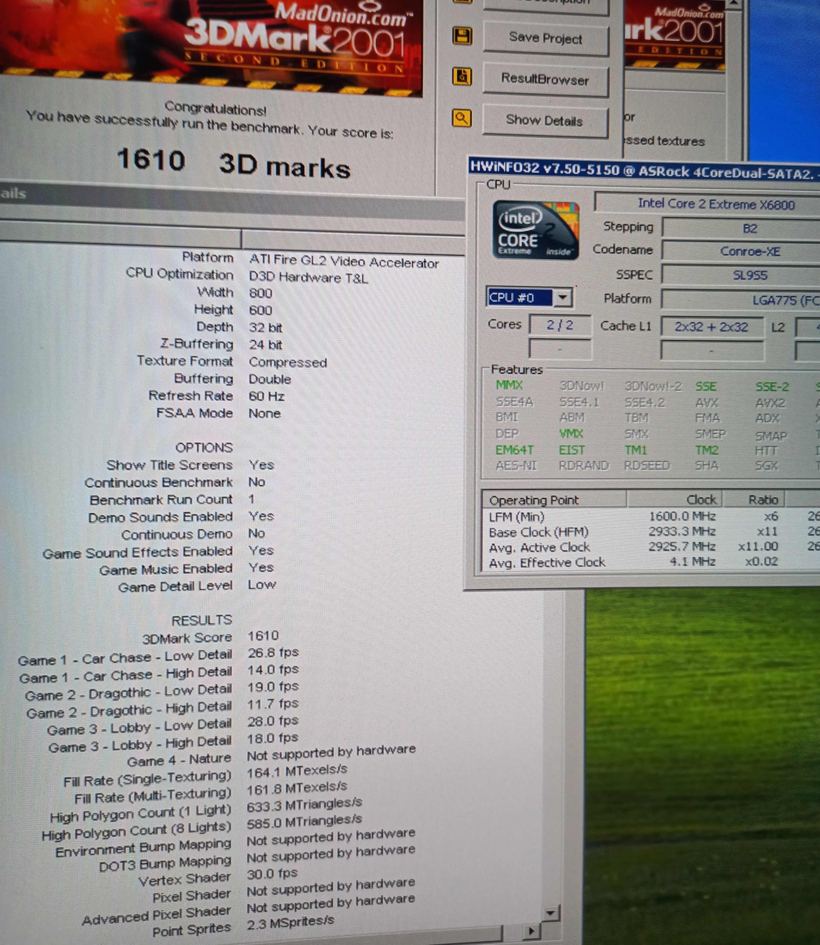This screenshot has width=820, height=945.
Task: Click the ResultBrowser document icon
Action: [x=462, y=77]
